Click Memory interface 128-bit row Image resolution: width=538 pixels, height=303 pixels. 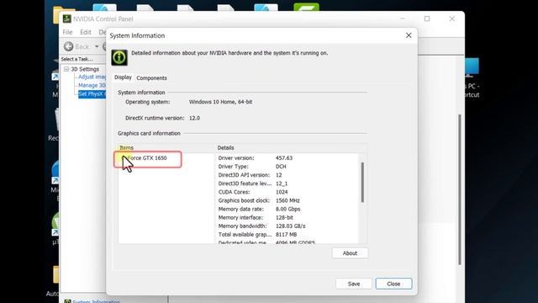pyautogui.click(x=256, y=218)
